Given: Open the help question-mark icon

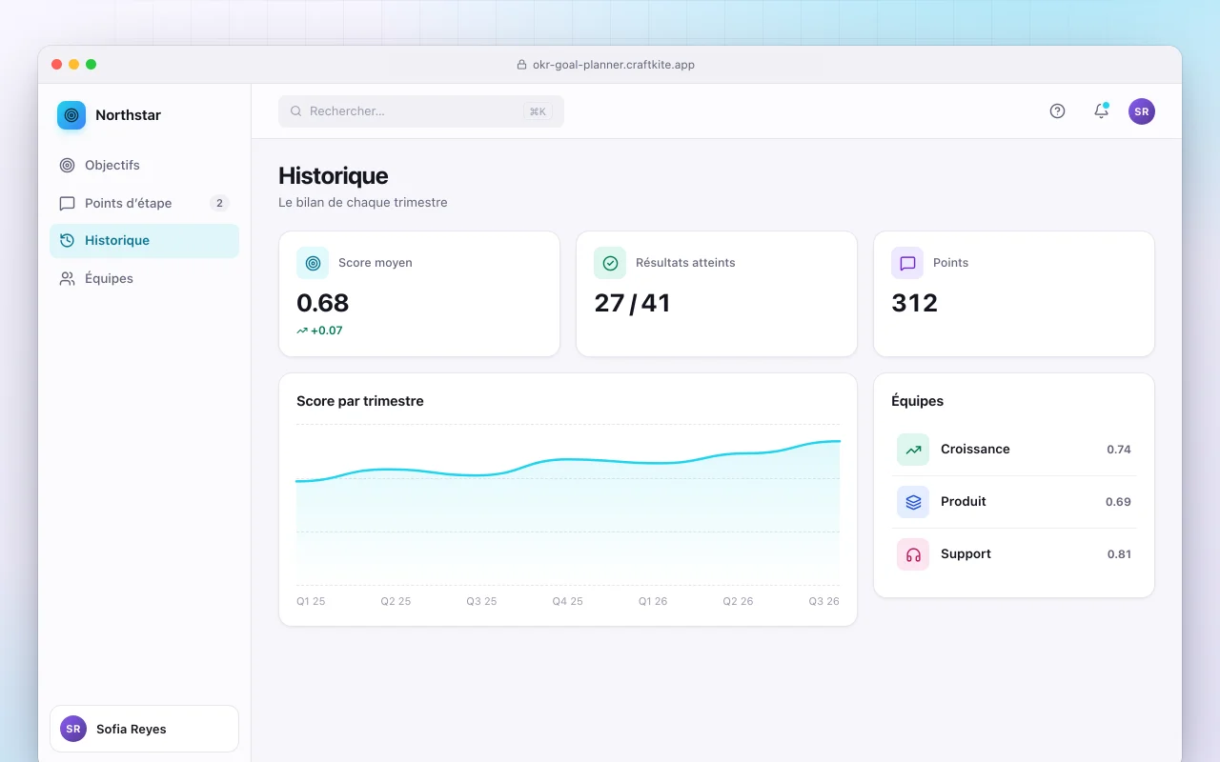Looking at the screenshot, I should point(1057,111).
